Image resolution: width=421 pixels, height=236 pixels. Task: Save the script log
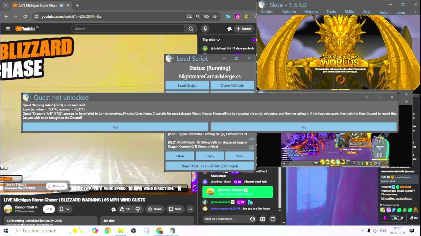tap(239, 156)
